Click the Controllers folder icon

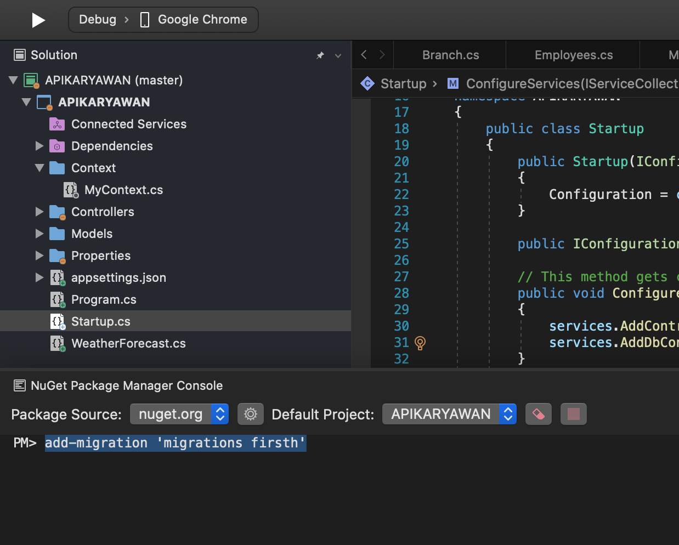click(57, 212)
